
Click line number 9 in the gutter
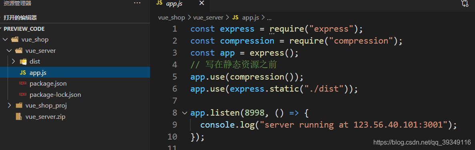(x=174, y=124)
